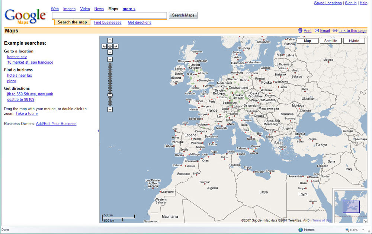This screenshot has width=372, height=234.
Task: Select the Map view type
Action: [307, 41]
